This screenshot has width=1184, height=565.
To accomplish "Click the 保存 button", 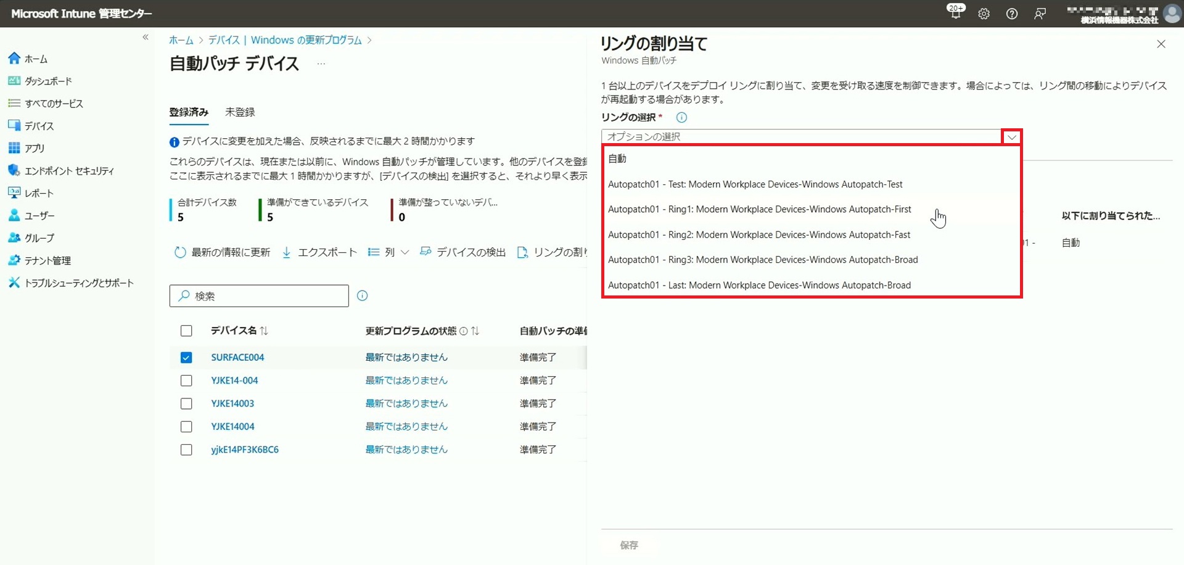I will (x=629, y=545).
